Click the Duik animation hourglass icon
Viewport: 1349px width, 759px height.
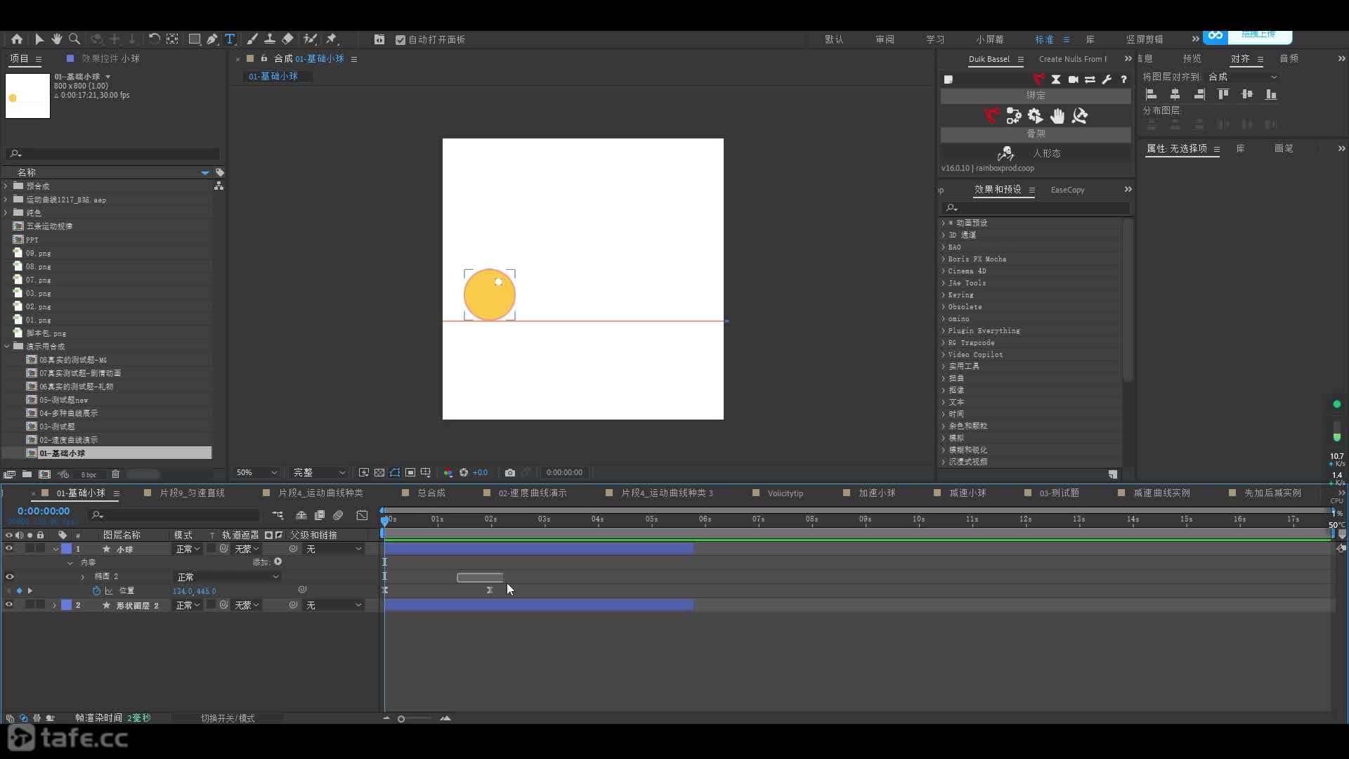tap(1056, 79)
